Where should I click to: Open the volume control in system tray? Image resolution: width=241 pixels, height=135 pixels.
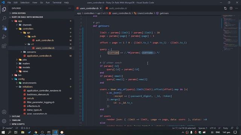click(212, 132)
